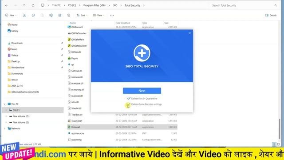Screen dimensions: 284x160
Task: Go up one folder level
Action: (24, 5)
